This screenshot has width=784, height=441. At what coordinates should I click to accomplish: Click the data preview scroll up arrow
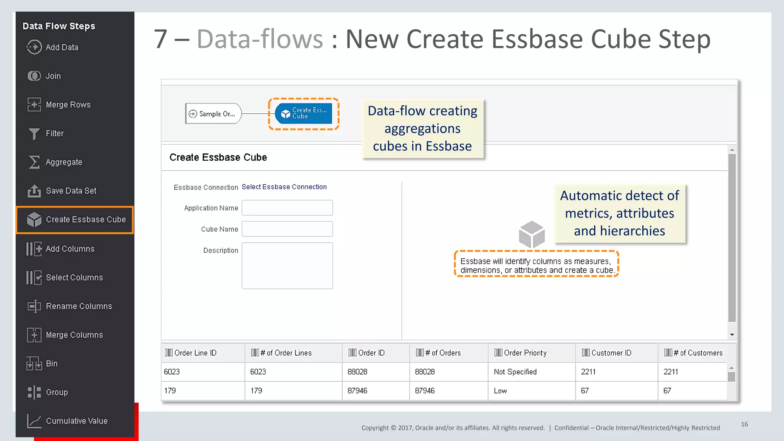(x=732, y=368)
